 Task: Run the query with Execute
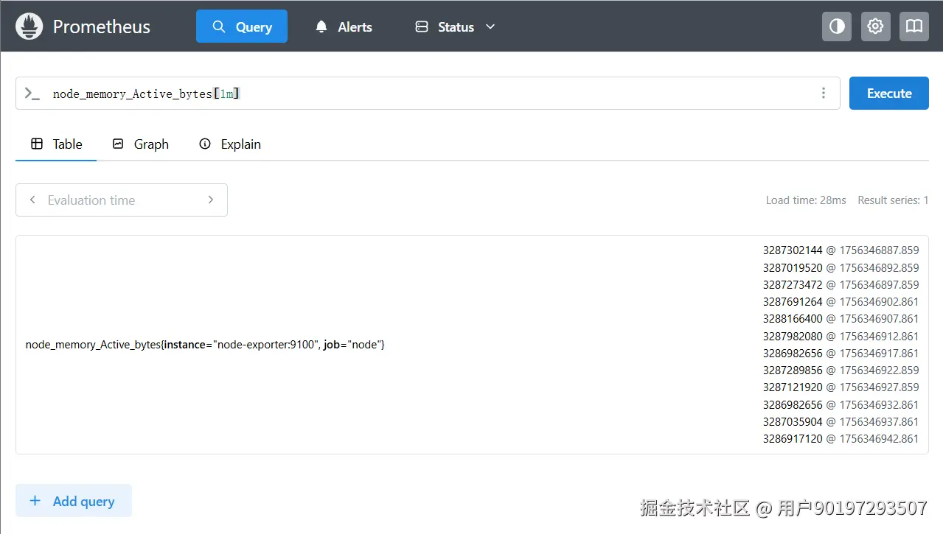pyautogui.click(x=889, y=94)
